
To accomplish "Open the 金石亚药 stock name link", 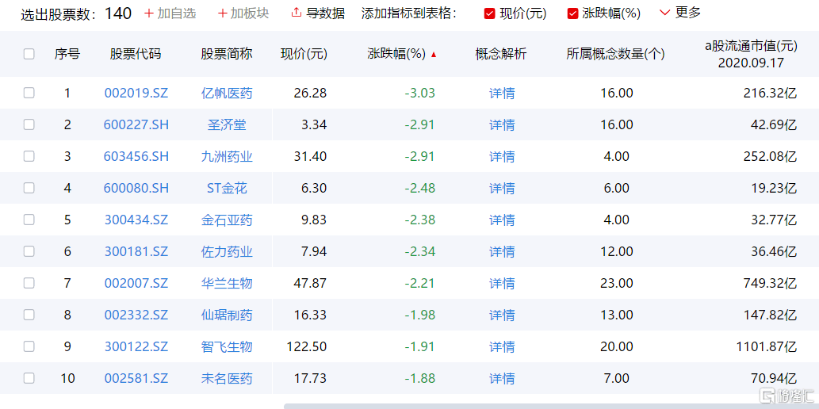I will [x=227, y=220].
